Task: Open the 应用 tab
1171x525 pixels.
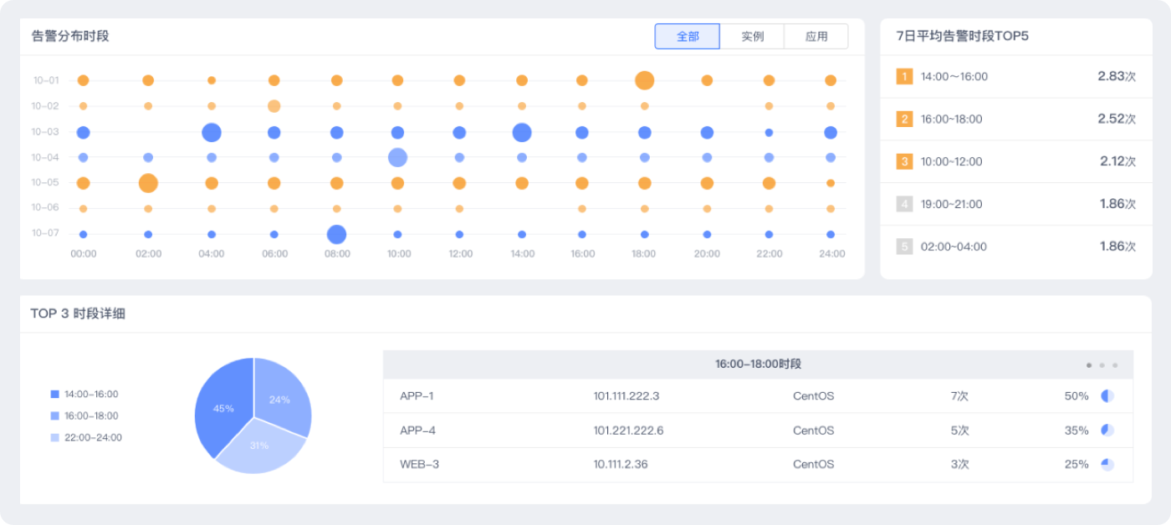Action: coord(816,37)
